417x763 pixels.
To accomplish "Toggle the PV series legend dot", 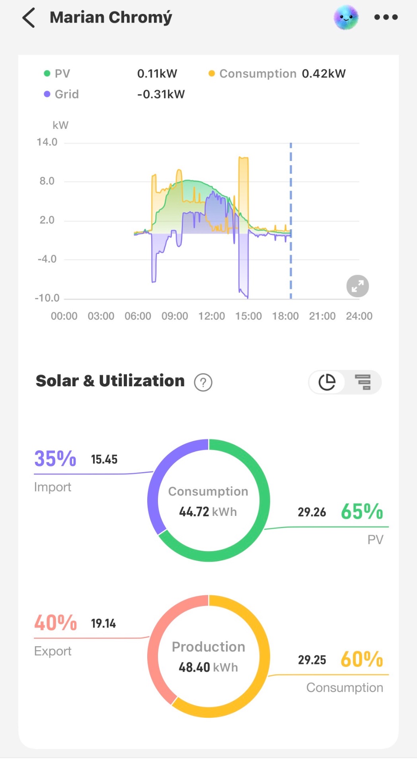I will [47, 74].
